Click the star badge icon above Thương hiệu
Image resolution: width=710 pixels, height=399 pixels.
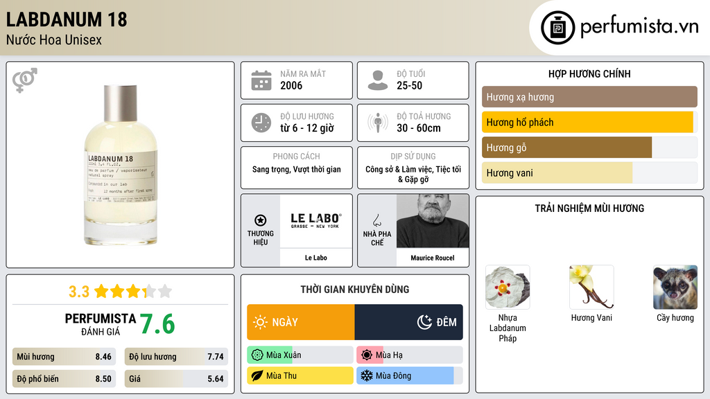(x=261, y=220)
